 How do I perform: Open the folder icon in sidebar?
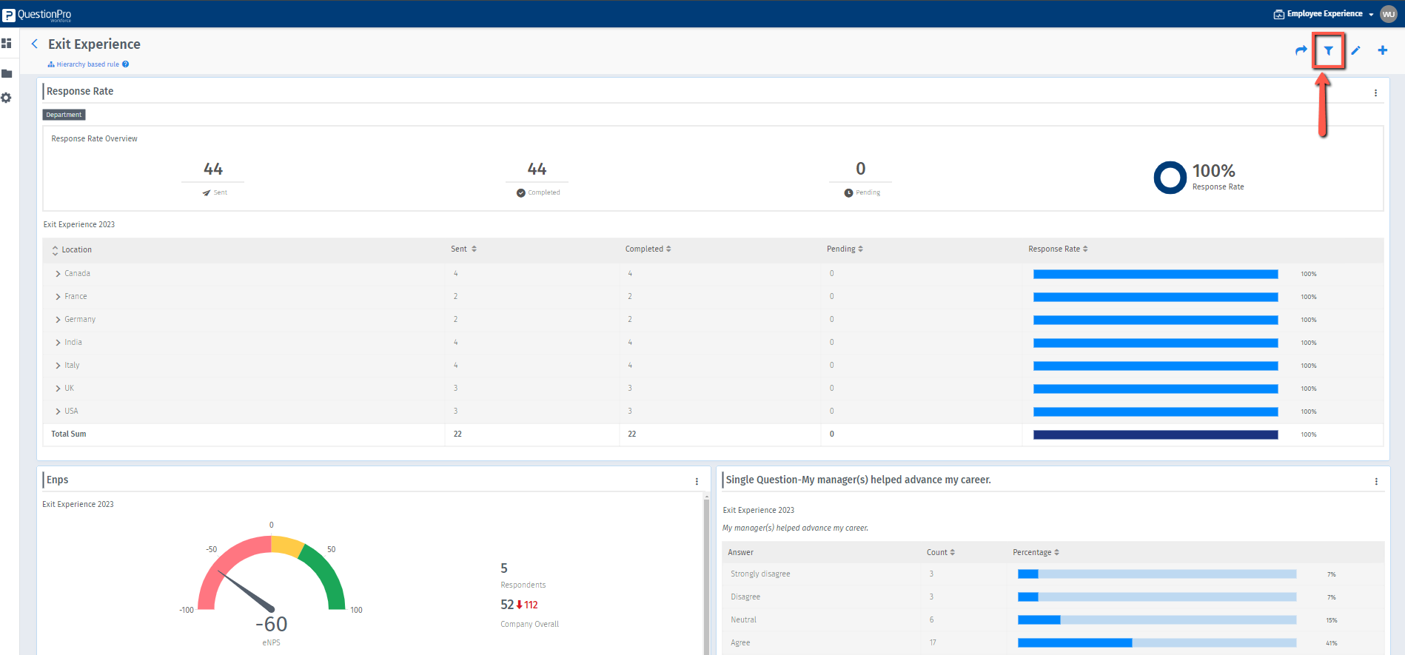tap(7, 73)
